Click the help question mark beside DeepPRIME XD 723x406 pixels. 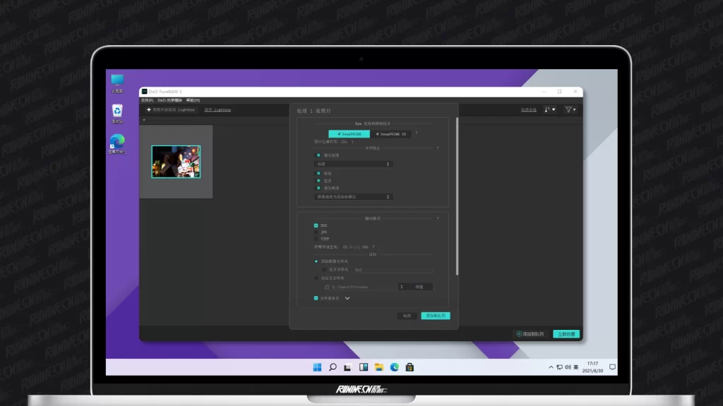(417, 133)
